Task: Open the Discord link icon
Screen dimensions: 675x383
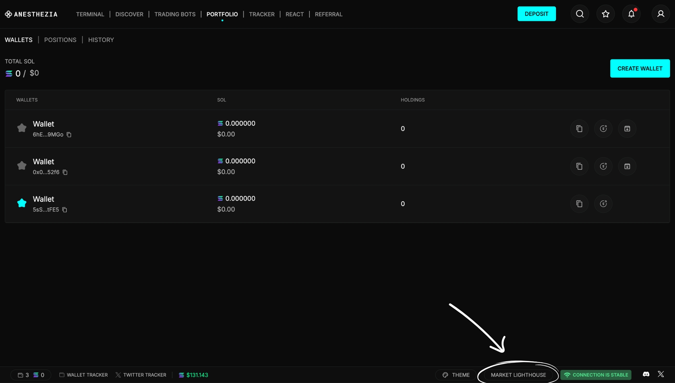Action: point(646,374)
